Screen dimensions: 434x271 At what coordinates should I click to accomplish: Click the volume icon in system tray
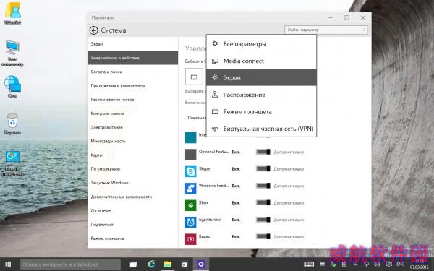(378, 264)
